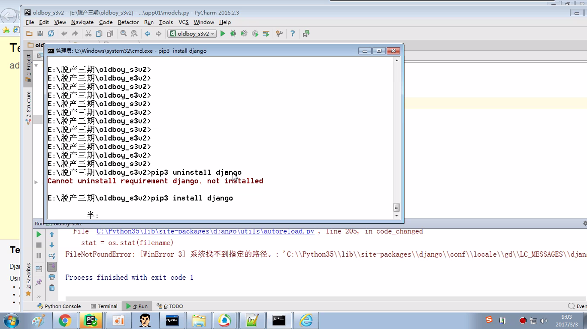Open the Windows Start button
Screen dimensions: 587x329
tap(11, 320)
